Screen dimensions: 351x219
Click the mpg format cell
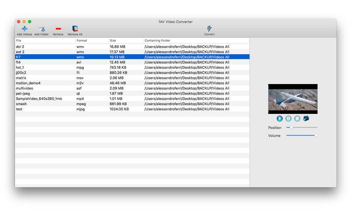pos(80,67)
